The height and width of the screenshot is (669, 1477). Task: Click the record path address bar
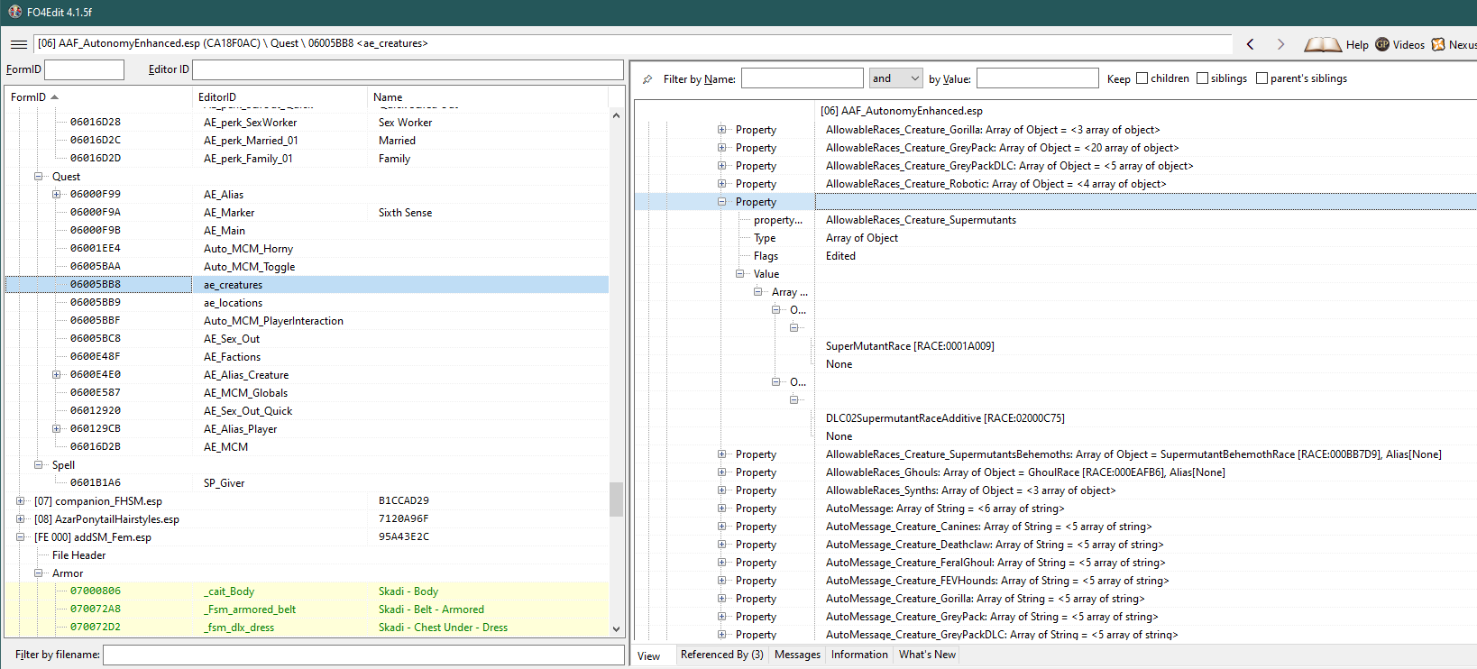633,43
